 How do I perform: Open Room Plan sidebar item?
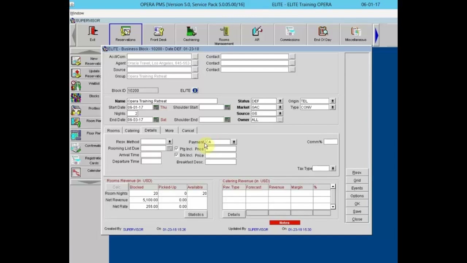(86, 123)
